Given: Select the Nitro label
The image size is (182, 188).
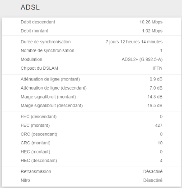Looking at the screenshot, I should point(25,180).
